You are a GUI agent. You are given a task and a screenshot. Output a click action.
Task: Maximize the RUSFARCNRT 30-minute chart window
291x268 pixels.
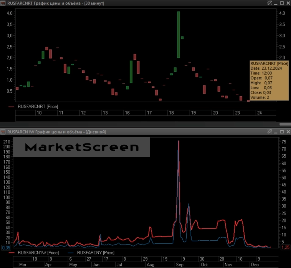click(x=282, y=3)
